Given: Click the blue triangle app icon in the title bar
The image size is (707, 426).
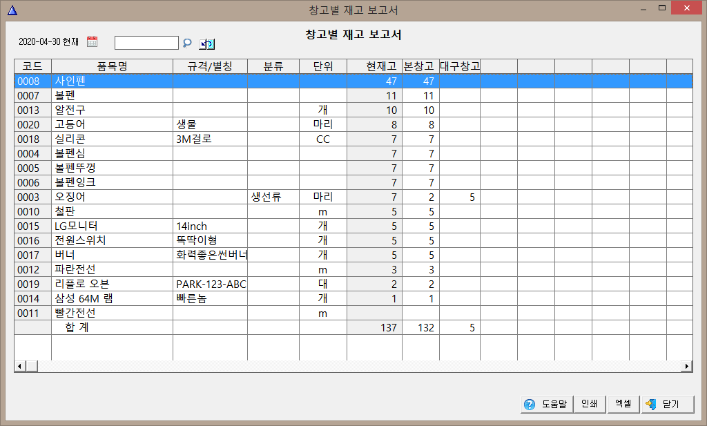Looking at the screenshot, I should point(12,10).
